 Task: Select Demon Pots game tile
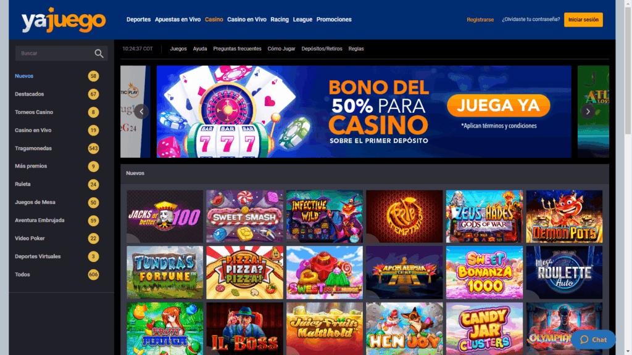pyautogui.click(x=564, y=216)
